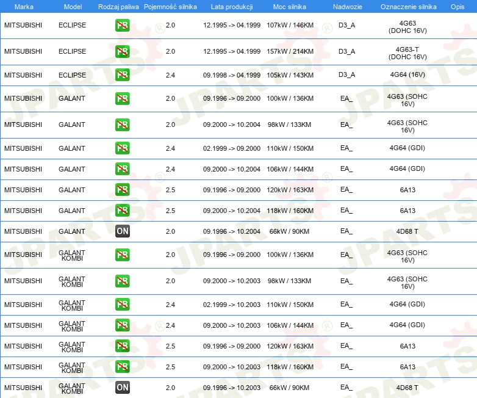Viewport: 477px width, 398px height.
Task: Click petrol fuel icon in Eclipse 2.4 row
Action: pyautogui.click(x=122, y=75)
